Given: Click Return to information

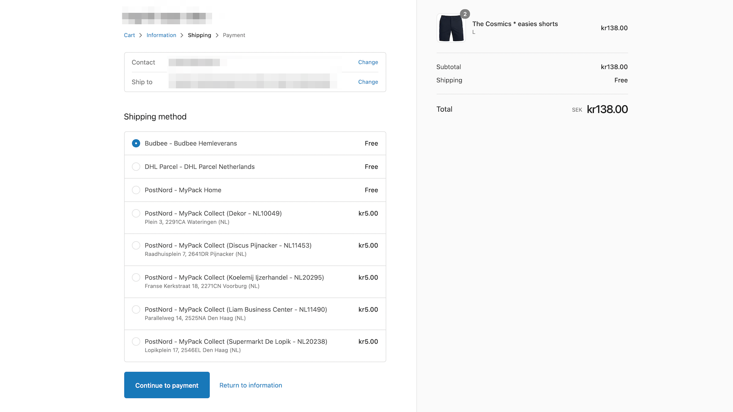Looking at the screenshot, I should click(251, 385).
